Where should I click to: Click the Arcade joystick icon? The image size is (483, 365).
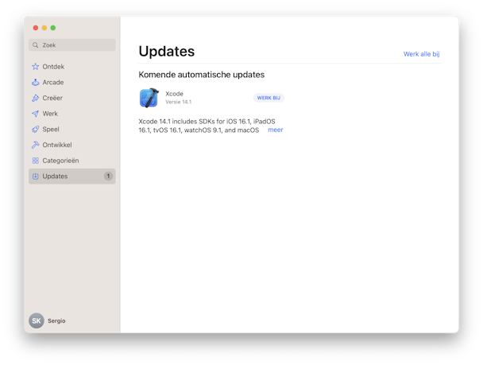pos(36,83)
